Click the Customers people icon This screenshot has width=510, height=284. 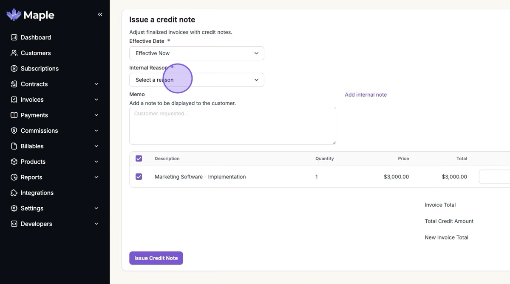pos(14,53)
